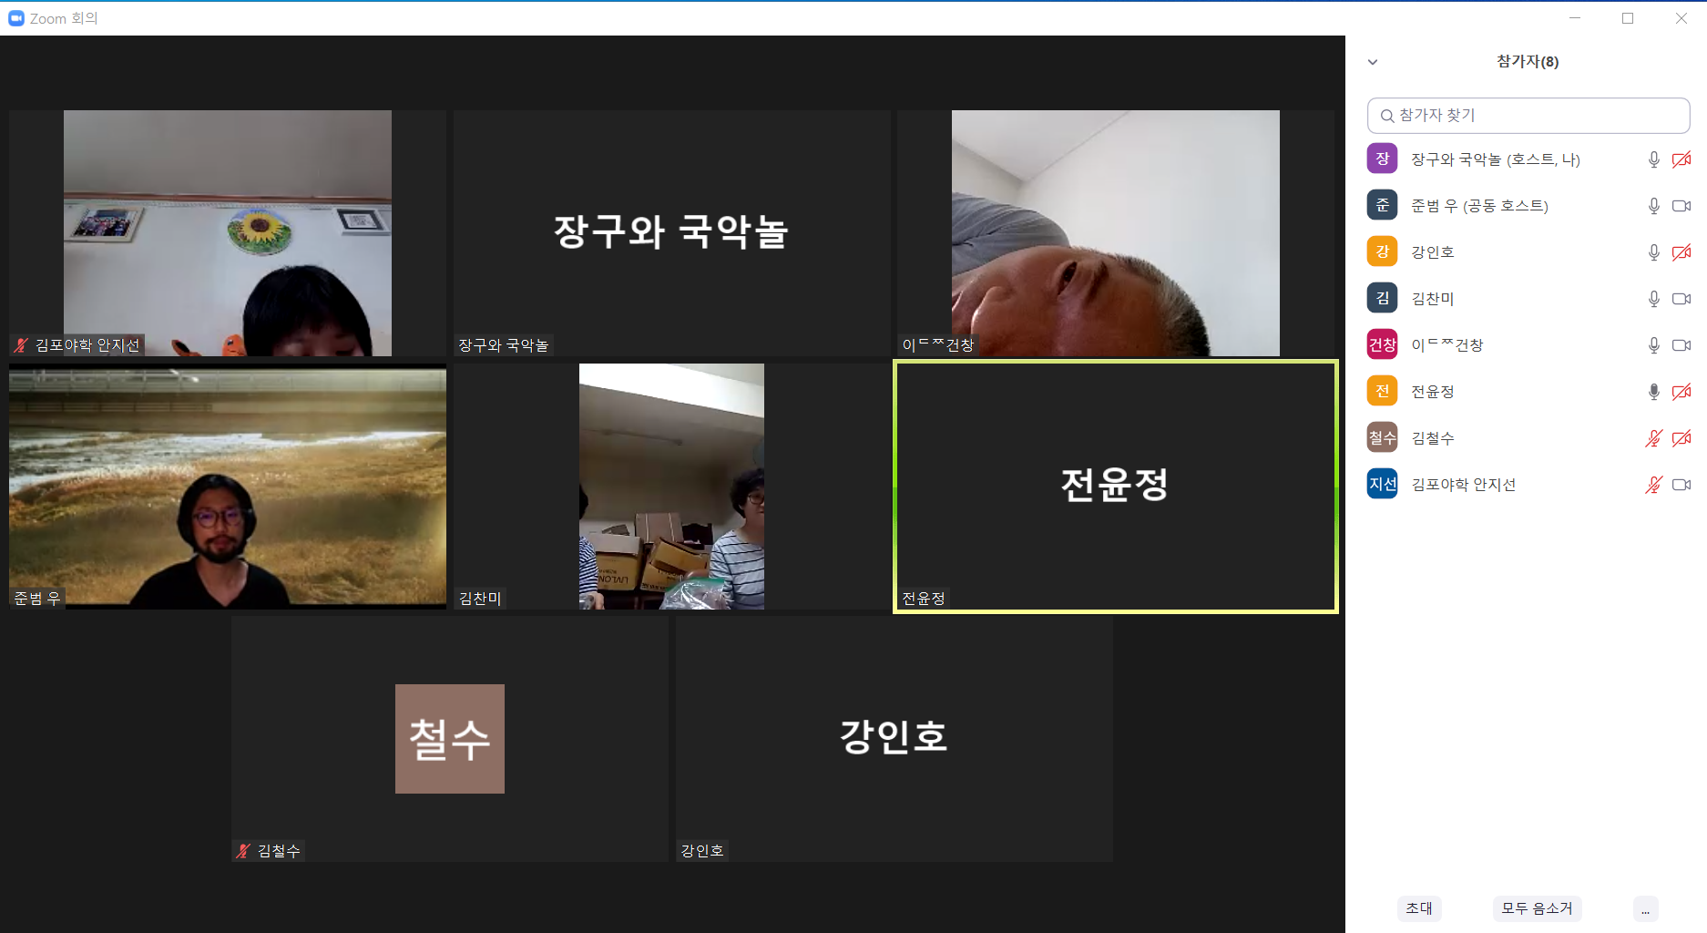Viewport: 1707px width, 933px height.
Task: Click active microphone icon in 전윤정 row
Action: (1654, 392)
